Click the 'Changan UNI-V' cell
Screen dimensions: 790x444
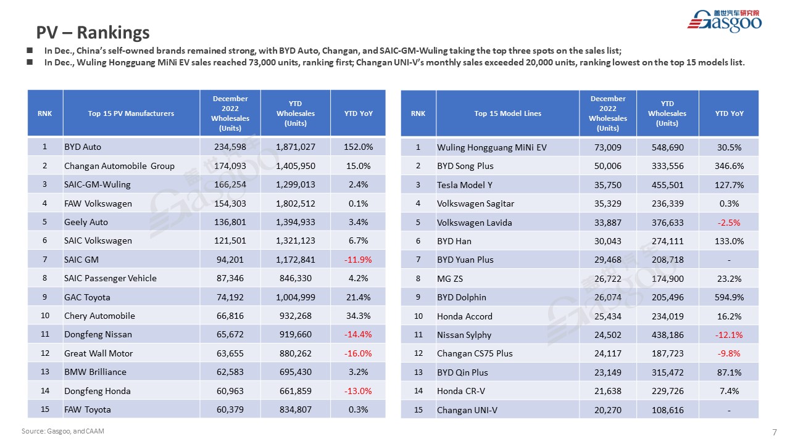point(507,410)
